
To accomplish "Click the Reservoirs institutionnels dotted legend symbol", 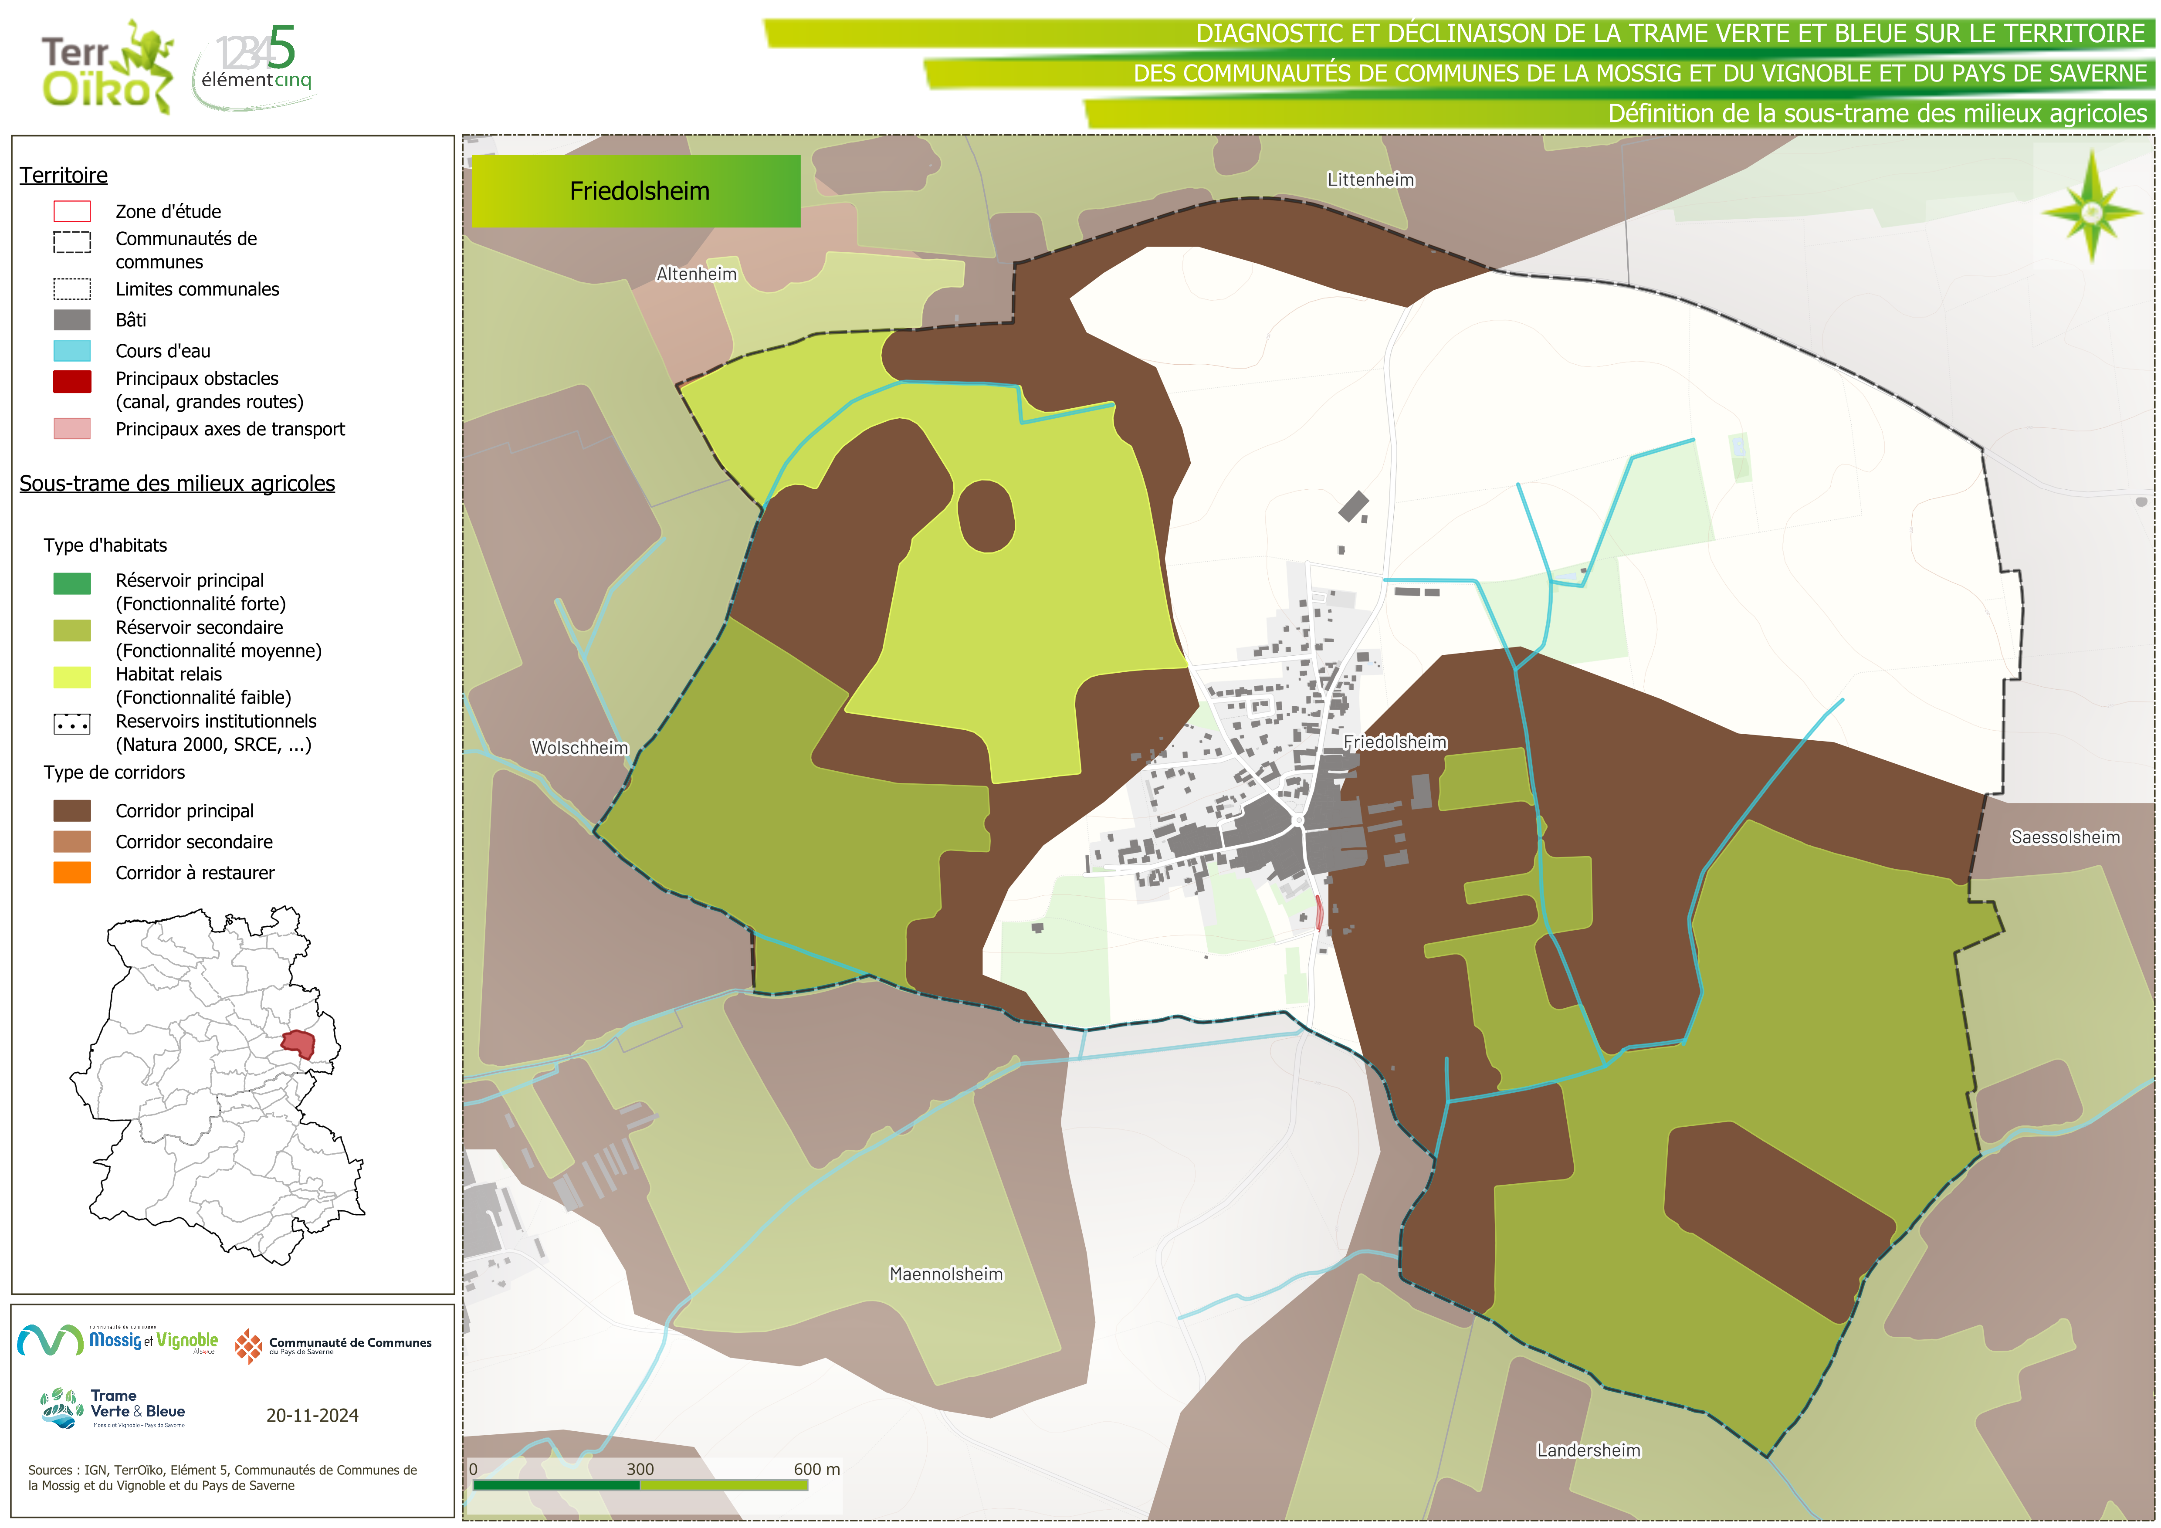I will 71,724.
